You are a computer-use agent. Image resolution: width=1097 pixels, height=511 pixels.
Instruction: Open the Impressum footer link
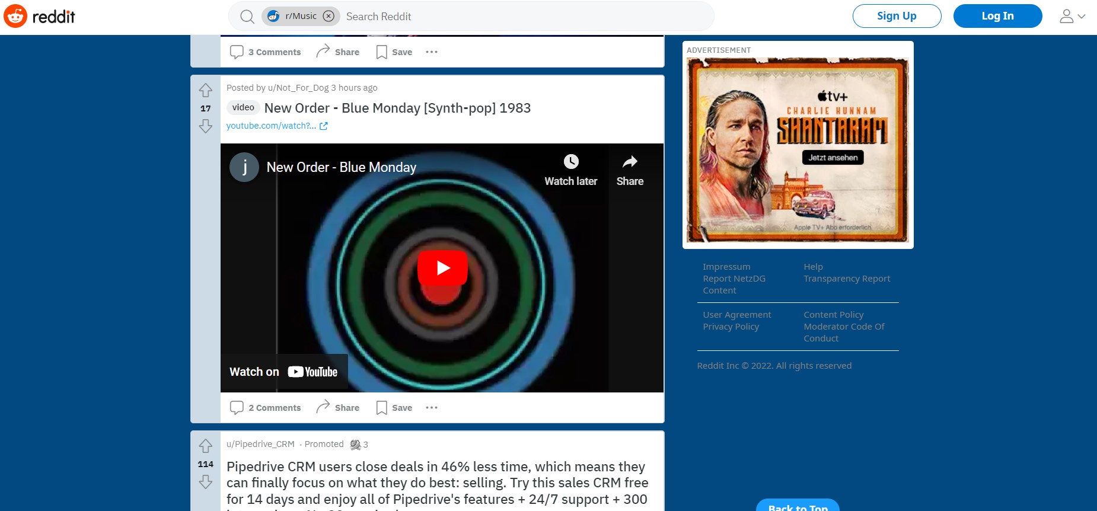click(726, 267)
